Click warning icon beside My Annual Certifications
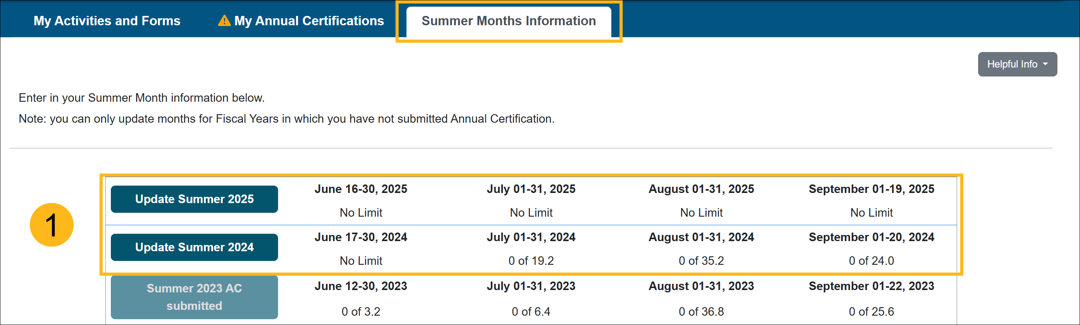 [x=224, y=21]
